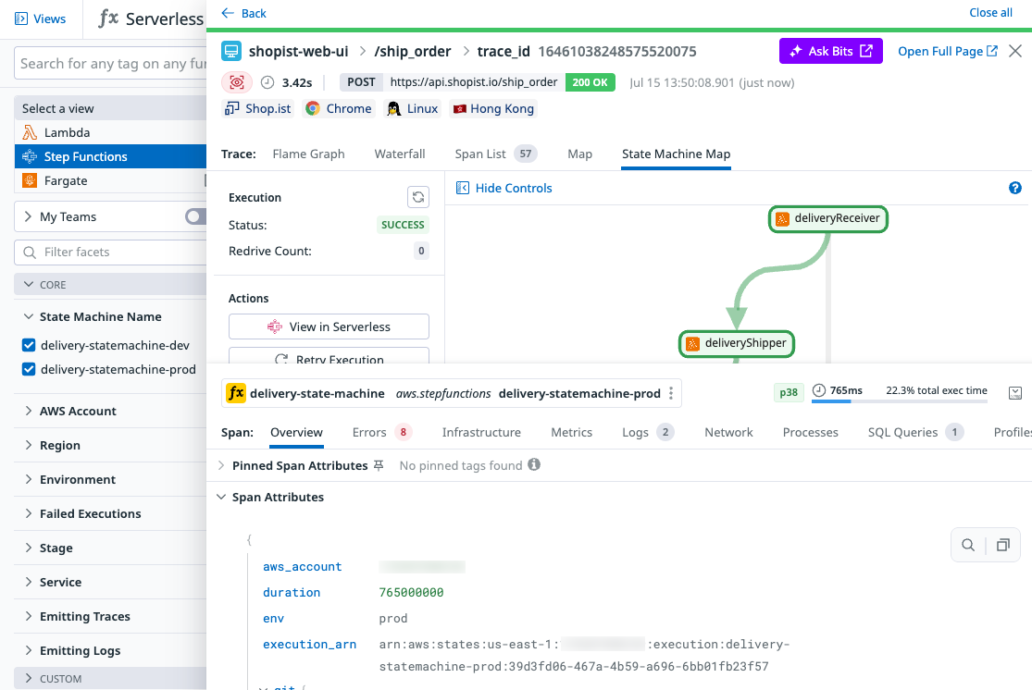Screen dimensions: 1032x690
Task: Click the Linux OS tag
Action: pyautogui.click(x=413, y=108)
